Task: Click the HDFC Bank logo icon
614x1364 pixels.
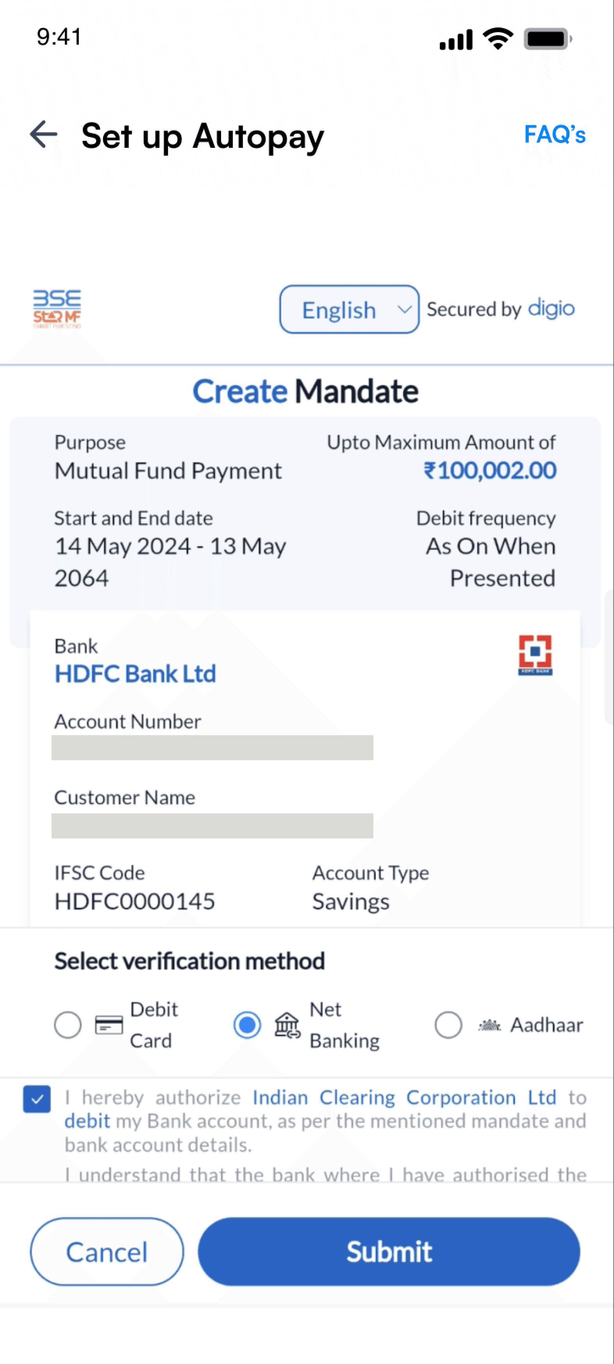Action: click(535, 655)
